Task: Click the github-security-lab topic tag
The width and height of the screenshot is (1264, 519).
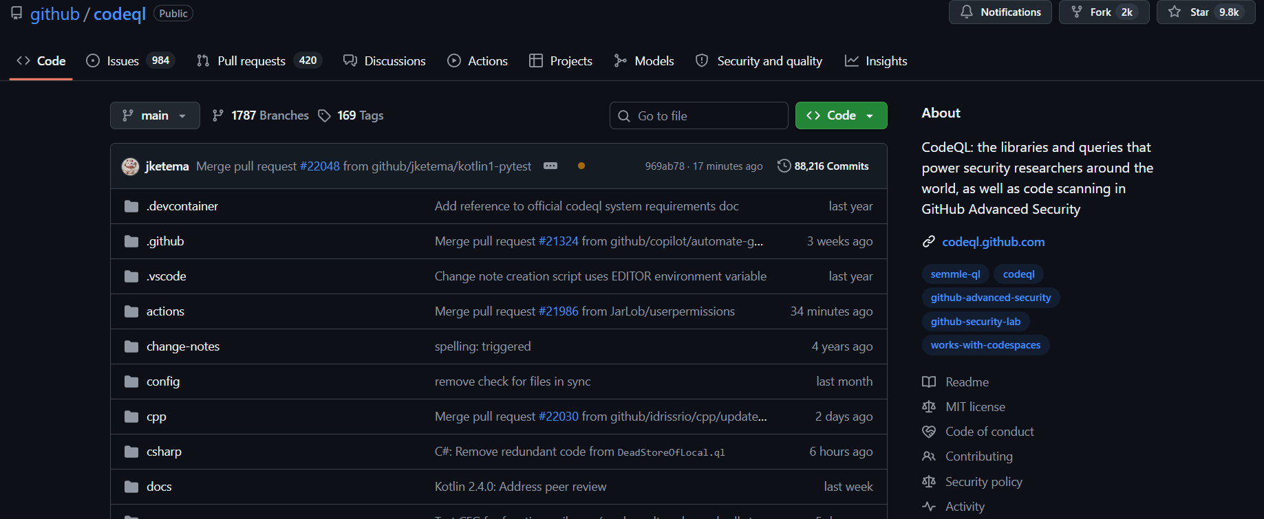Action: pos(976,322)
